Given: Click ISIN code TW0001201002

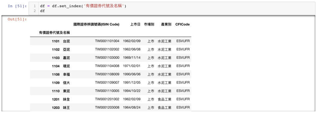Looking at the screenshot, I should point(107,99).
